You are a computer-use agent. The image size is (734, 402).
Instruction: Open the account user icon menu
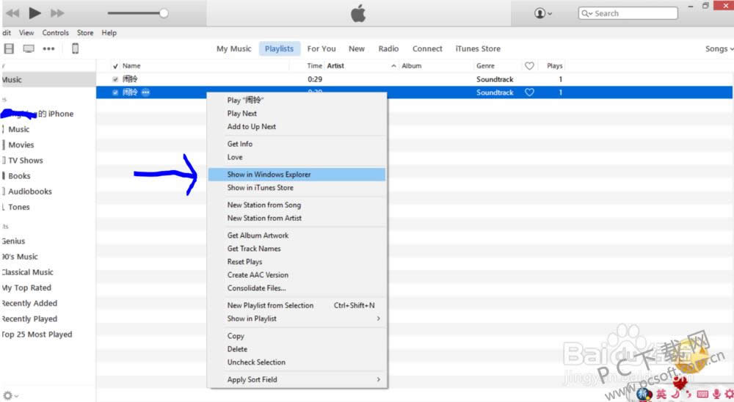pyautogui.click(x=543, y=13)
